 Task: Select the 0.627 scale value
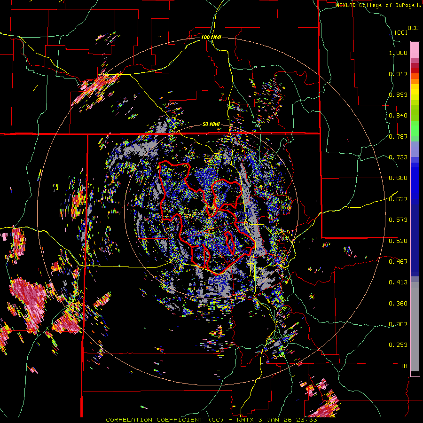[398, 199]
